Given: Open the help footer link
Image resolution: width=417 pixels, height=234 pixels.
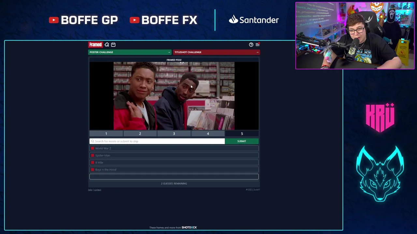Looking at the screenshot, I should [x=90, y=190].
